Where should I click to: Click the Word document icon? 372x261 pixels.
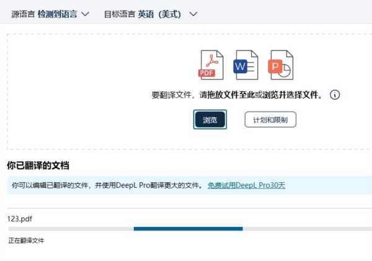[246, 66]
